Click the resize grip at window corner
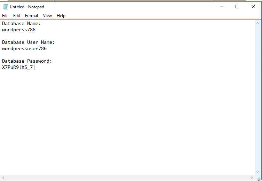The height and width of the screenshot is (181, 262). 258,178
